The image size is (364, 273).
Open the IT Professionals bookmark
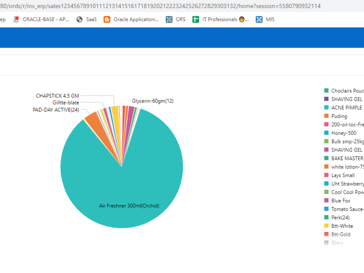pos(221,20)
